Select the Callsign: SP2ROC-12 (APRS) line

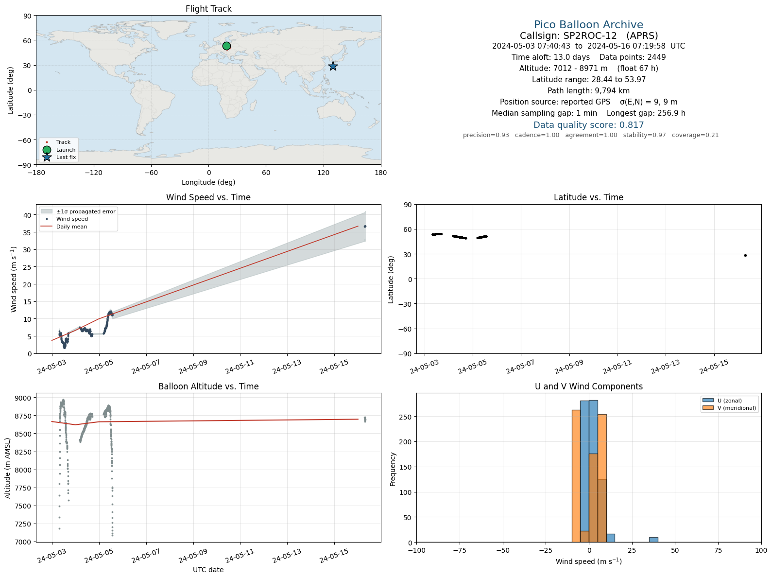click(x=588, y=35)
